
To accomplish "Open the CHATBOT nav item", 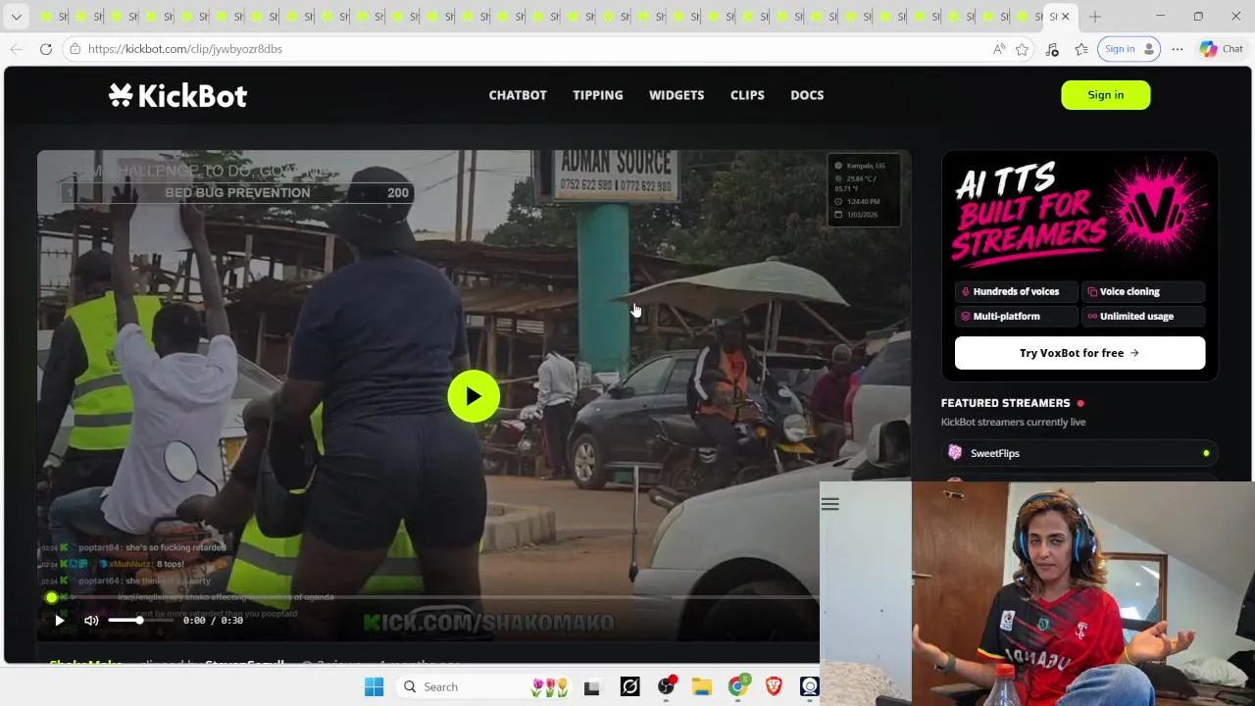I will tap(518, 95).
